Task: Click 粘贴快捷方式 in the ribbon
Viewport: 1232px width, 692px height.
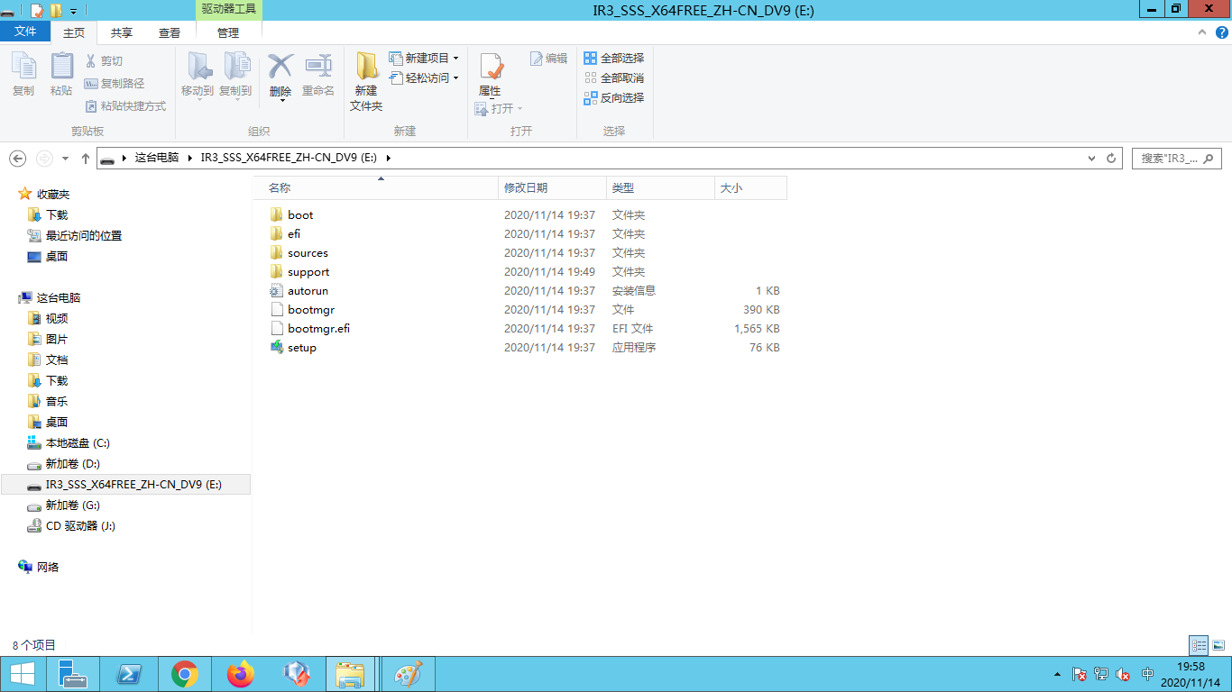Action: [x=125, y=105]
